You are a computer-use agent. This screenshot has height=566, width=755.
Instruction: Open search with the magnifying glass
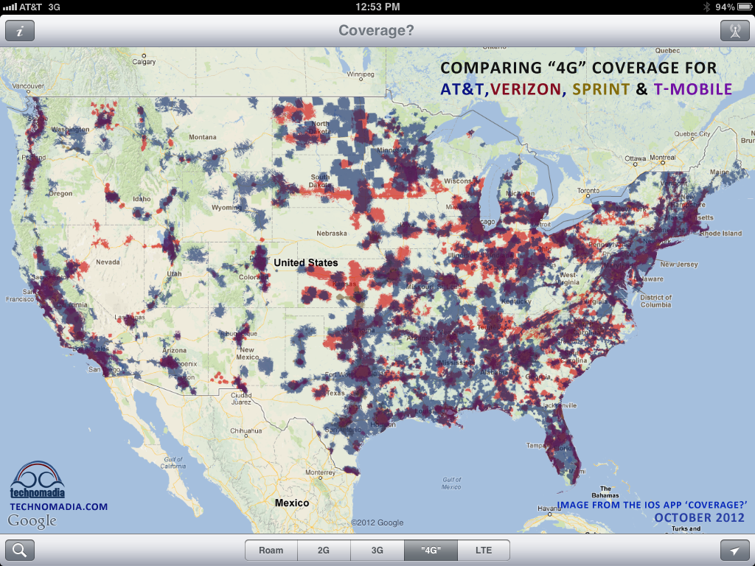pyautogui.click(x=20, y=551)
